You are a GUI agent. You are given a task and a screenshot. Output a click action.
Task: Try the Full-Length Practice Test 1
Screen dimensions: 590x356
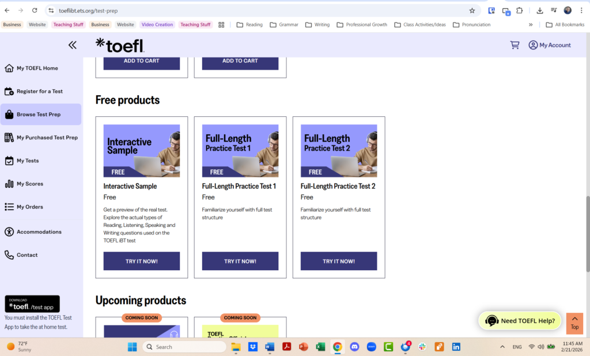tap(240, 260)
